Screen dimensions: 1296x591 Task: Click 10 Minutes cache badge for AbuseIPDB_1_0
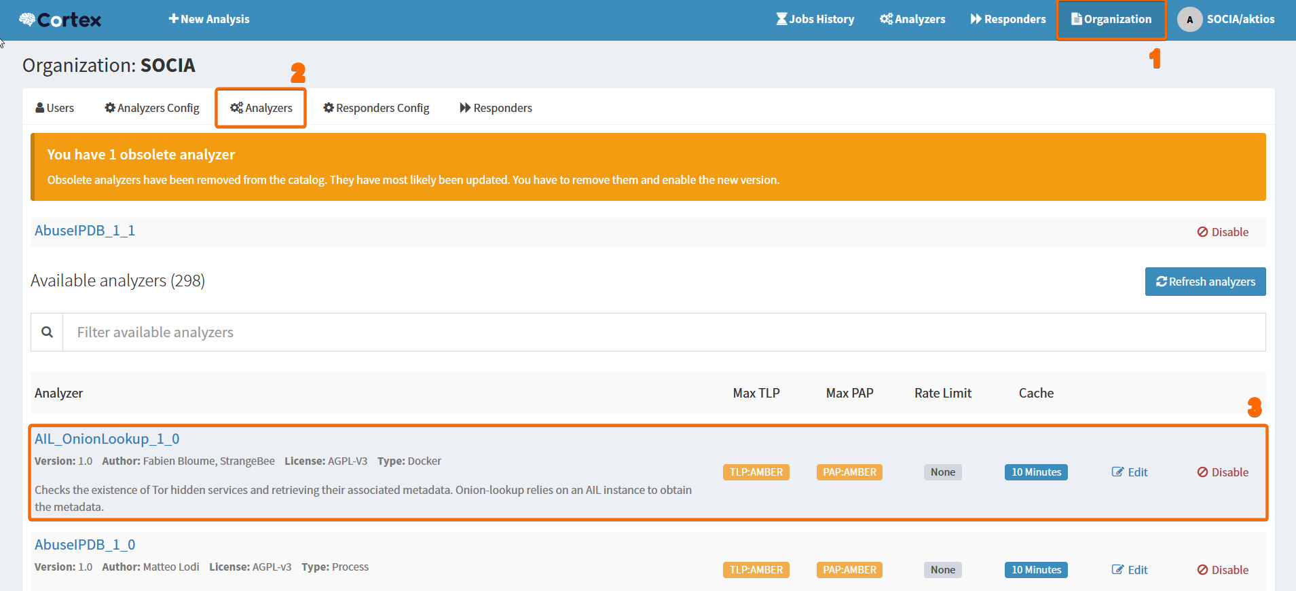pos(1036,570)
